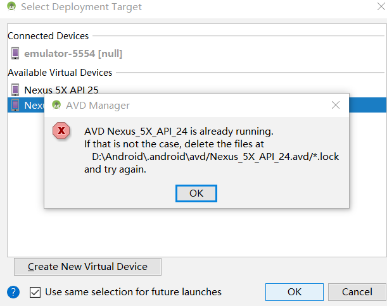Select the Nexus 5X API 25 virtual device
Image resolution: width=387 pixels, height=306 pixels.
click(61, 90)
